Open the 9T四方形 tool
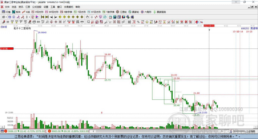 tap(94, 12)
